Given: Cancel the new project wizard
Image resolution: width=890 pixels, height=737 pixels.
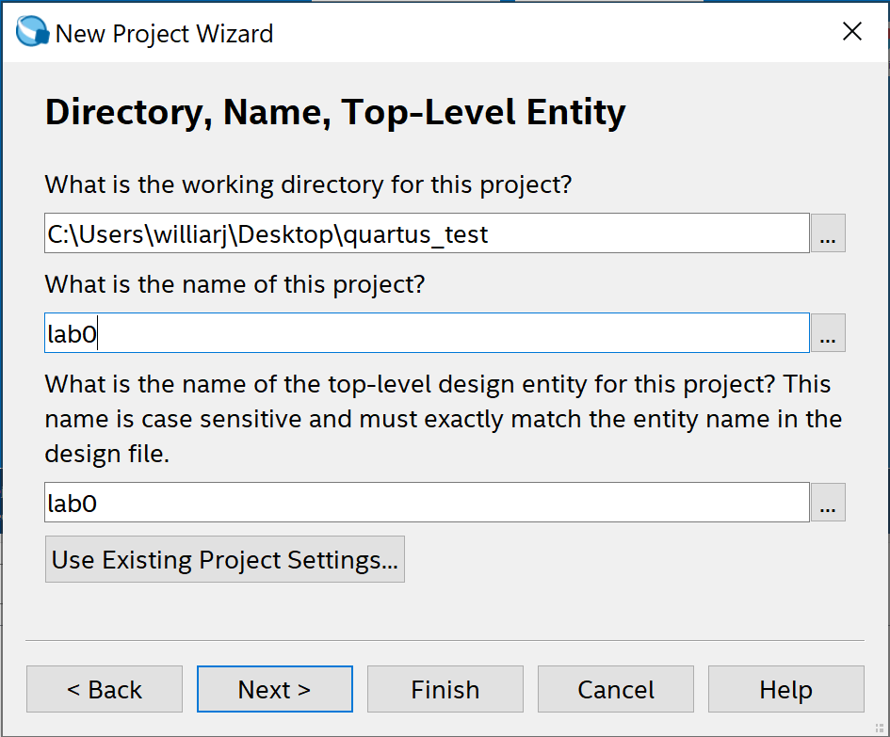Looking at the screenshot, I should coord(615,690).
